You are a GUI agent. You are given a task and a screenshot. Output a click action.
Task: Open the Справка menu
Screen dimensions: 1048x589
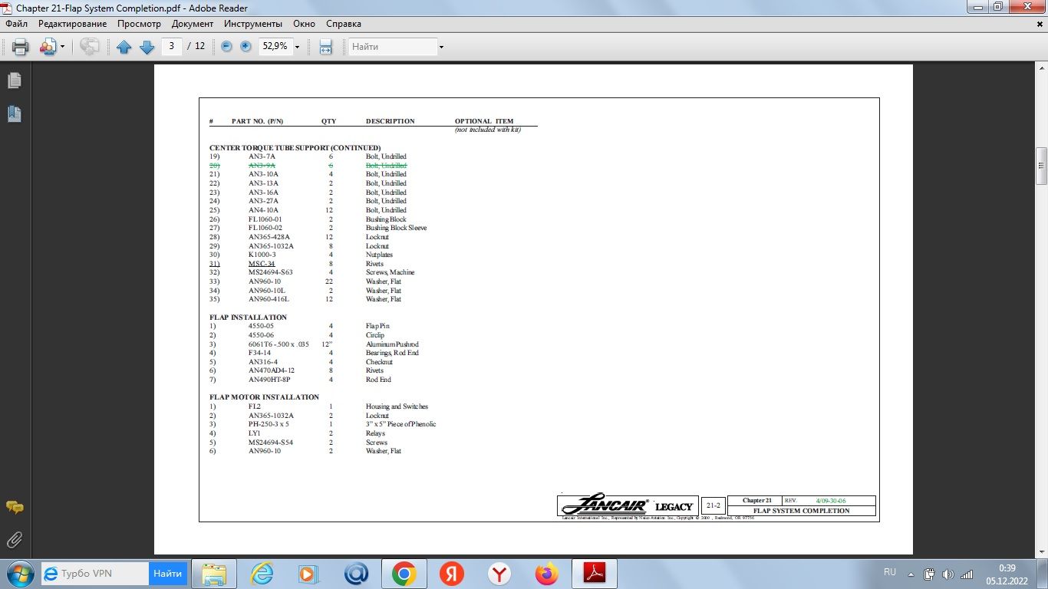point(344,24)
